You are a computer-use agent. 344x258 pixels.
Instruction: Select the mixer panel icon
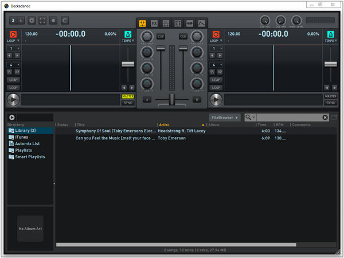point(142,24)
